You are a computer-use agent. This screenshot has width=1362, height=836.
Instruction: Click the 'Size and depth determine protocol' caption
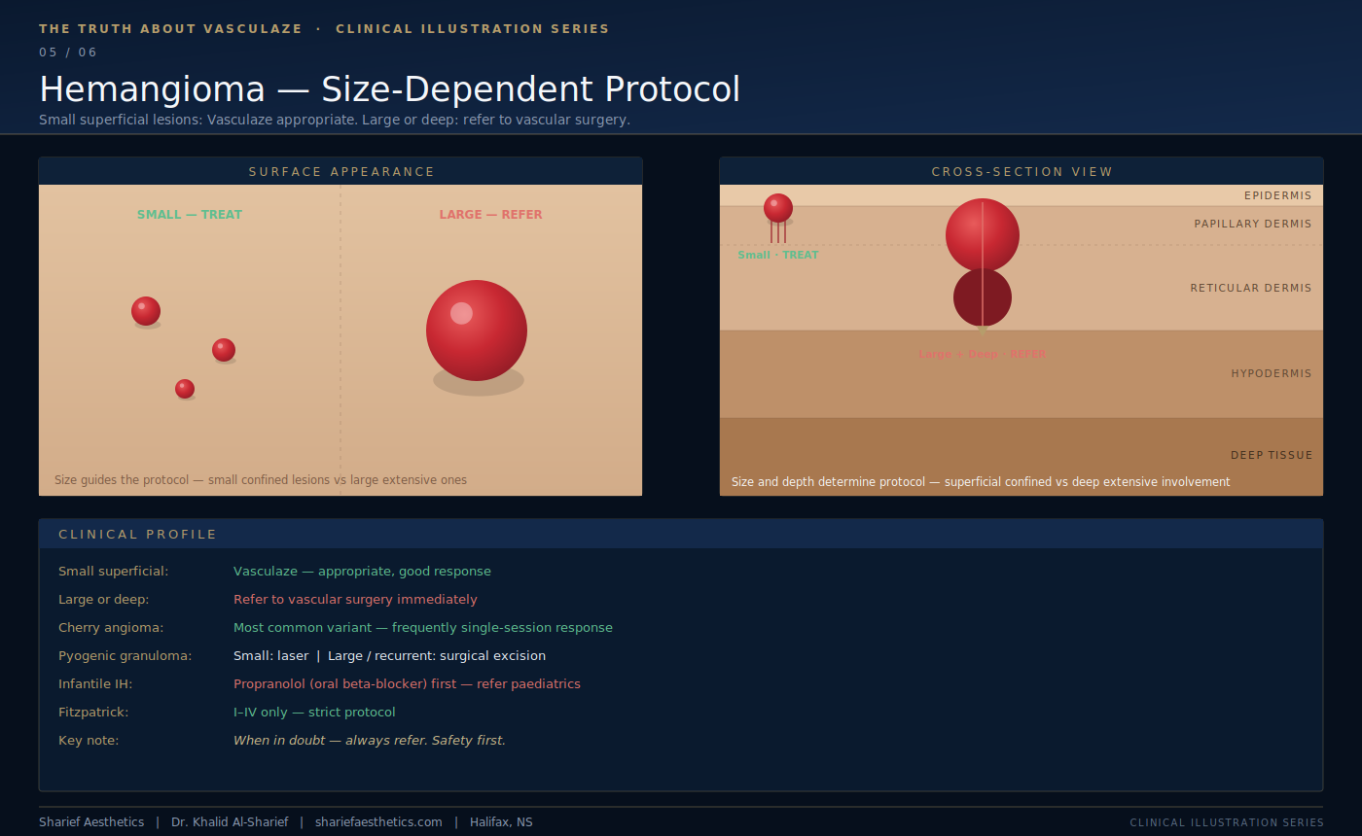[x=981, y=482]
